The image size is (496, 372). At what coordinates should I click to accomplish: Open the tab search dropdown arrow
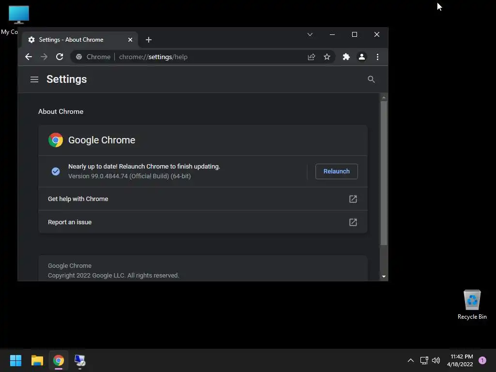click(x=310, y=34)
